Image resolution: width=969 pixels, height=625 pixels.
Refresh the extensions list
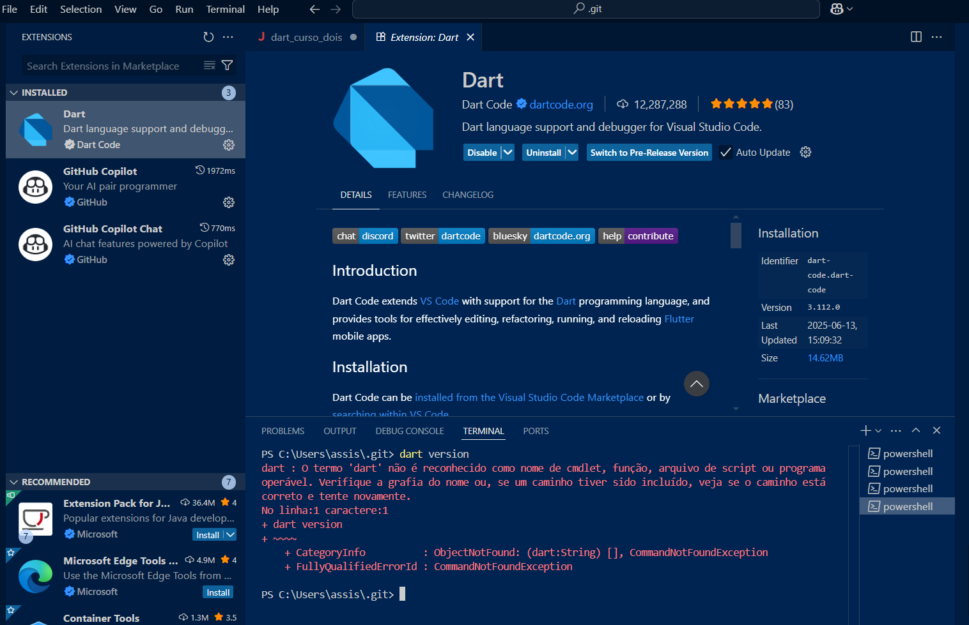pyautogui.click(x=208, y=37)
